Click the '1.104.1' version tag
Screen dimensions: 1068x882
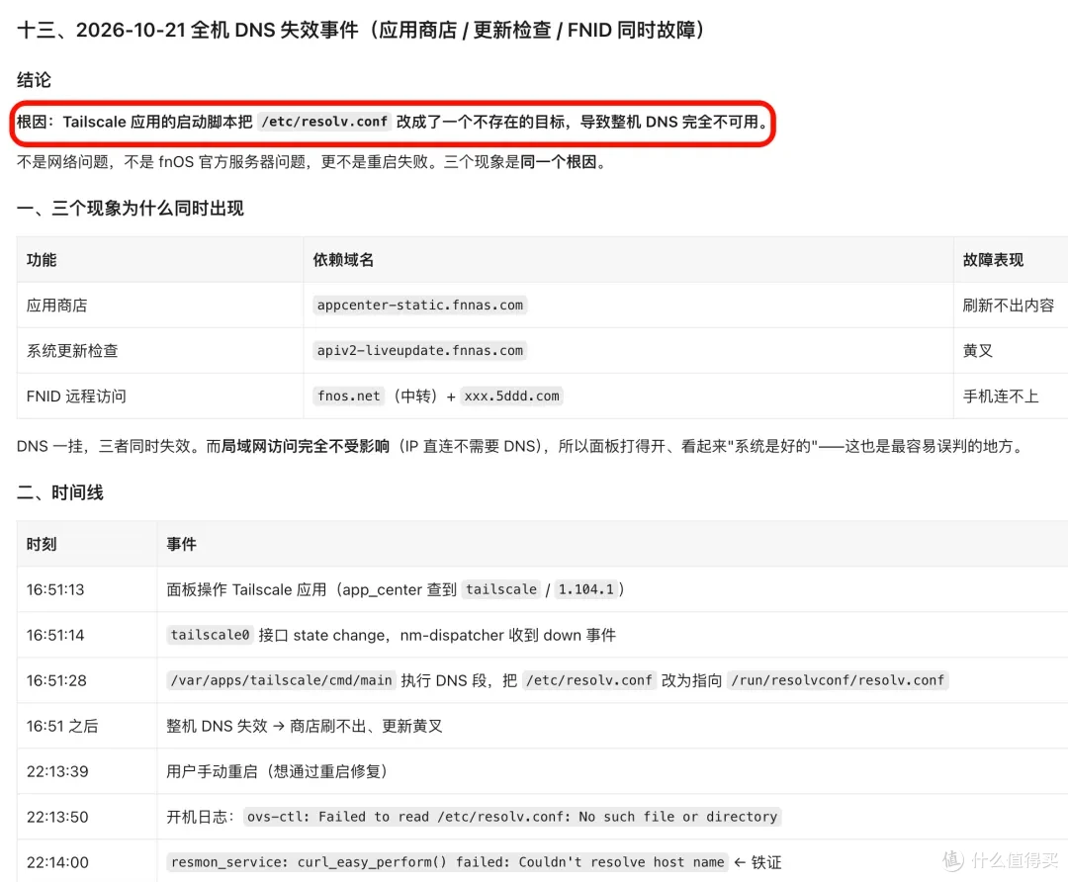click(586, 590)
